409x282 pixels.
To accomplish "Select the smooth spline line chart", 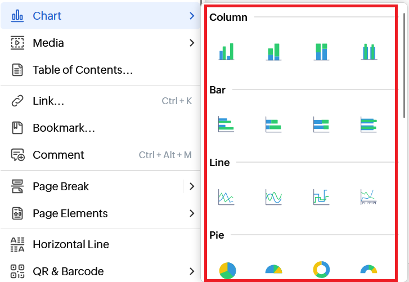I will click(x=273, y=197).
